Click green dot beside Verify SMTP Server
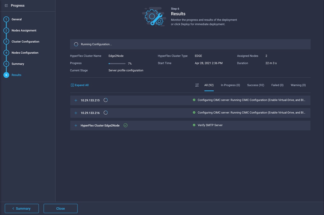 click(194, 125)
